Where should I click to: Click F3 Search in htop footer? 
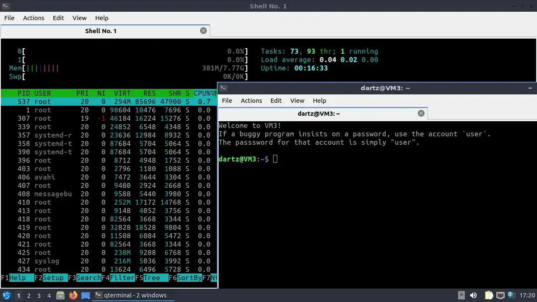point(85,278)
